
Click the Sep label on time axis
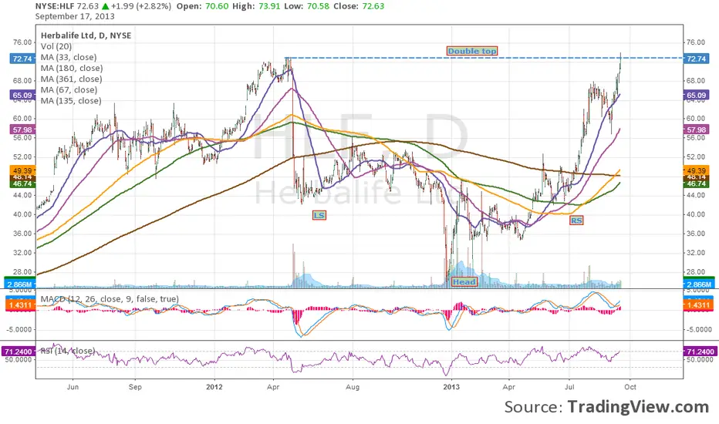pyautogui.click(x=135, y=387)
